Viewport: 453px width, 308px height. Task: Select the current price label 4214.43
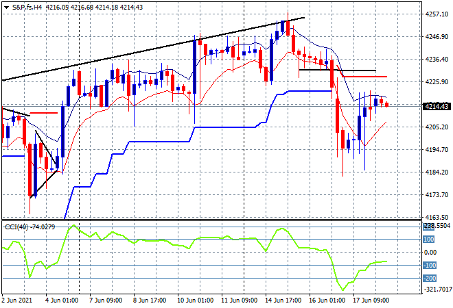click(437, 107)
